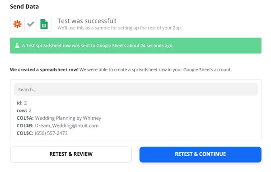Click the gray checkmark icon
The height and width of the screenshot is (172, 271).
tap(31, 24)
